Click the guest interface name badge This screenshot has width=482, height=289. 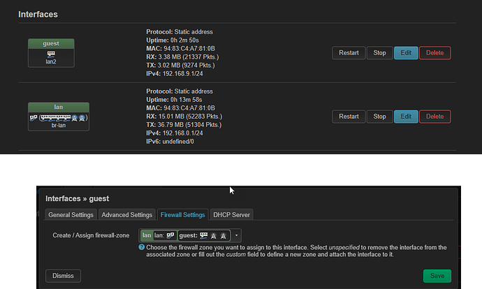pyautogui.click(x=51, y=43)
